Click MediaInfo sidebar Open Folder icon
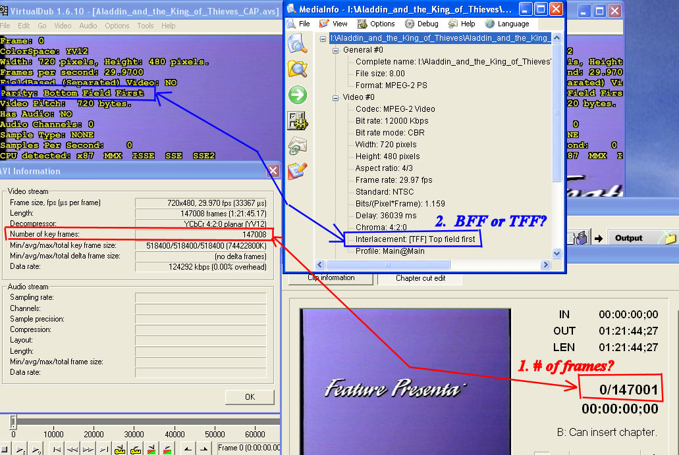This screenshot has width=679, height=455. 298,69
